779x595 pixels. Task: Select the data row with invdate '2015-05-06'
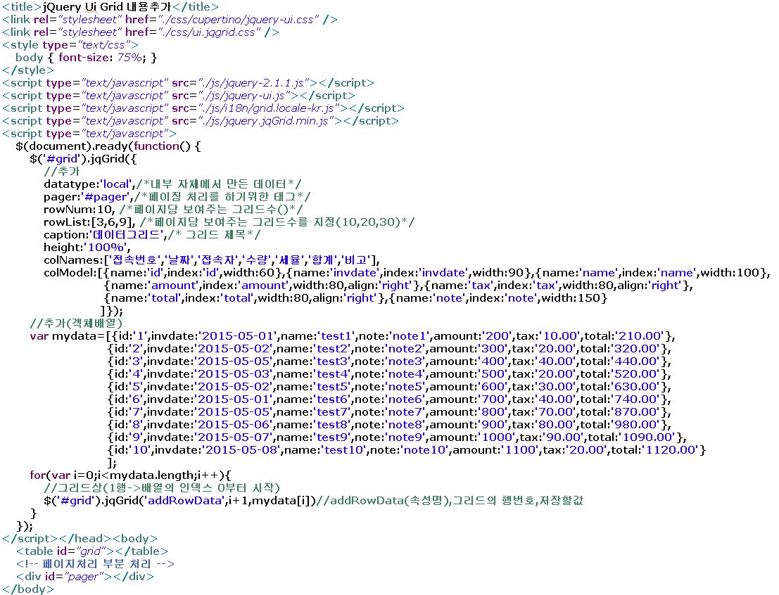(x=389, y=425)
